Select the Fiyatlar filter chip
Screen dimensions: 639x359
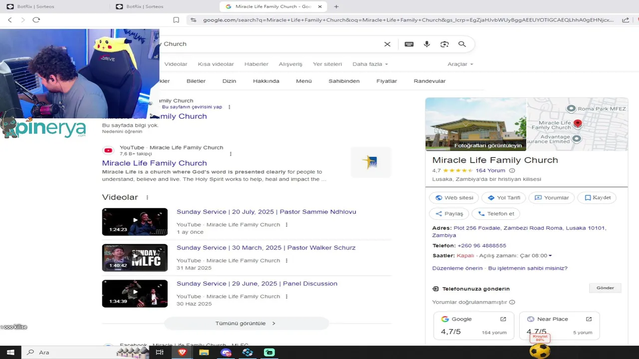[386, 81]
